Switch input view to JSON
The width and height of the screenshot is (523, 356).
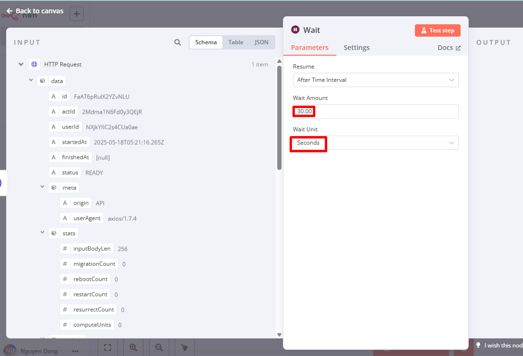pyautogui.click(x=261, y=42)
